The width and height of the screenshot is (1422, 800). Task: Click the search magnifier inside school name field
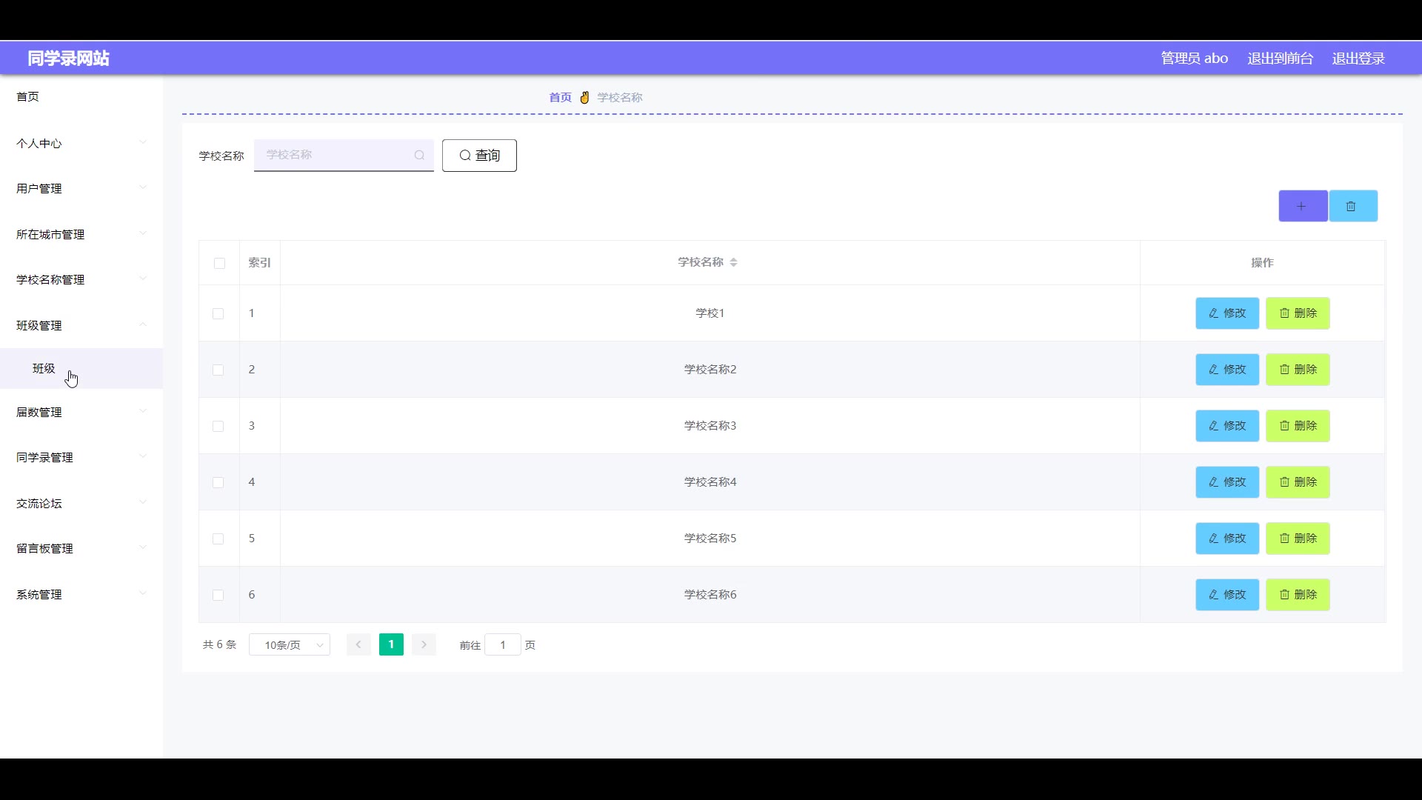[x=419, y=155]
